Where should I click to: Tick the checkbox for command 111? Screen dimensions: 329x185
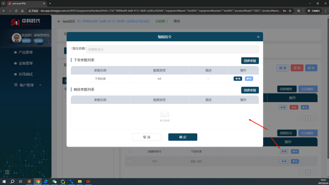[130, 161]
